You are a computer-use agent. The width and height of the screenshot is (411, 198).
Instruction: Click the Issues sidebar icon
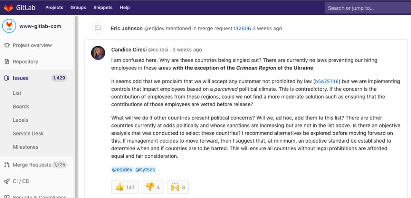(7, 78)
